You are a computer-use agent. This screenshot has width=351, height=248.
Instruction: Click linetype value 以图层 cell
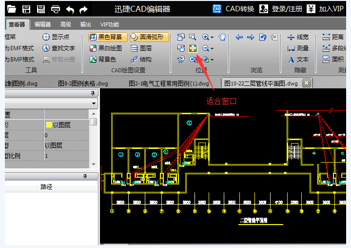(x=67, y=145)
